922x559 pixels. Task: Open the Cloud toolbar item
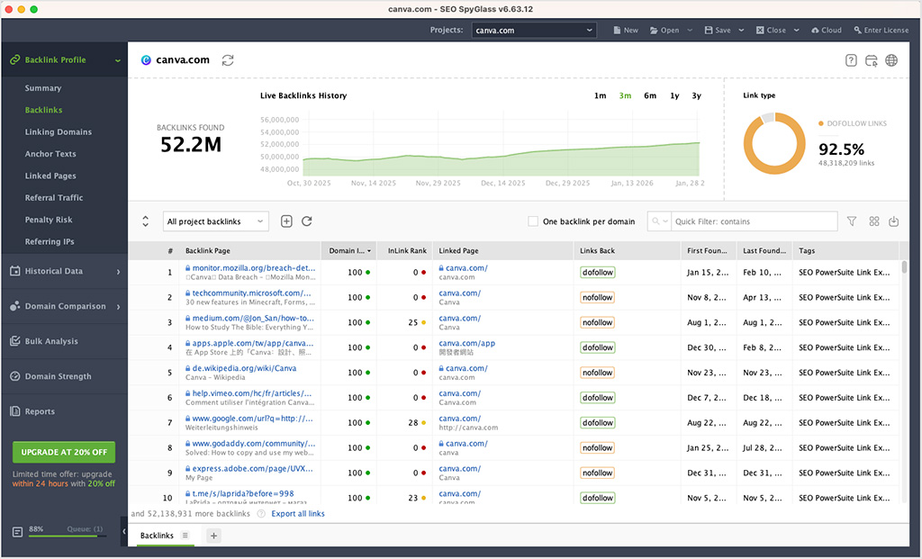(x=827, y=30)
